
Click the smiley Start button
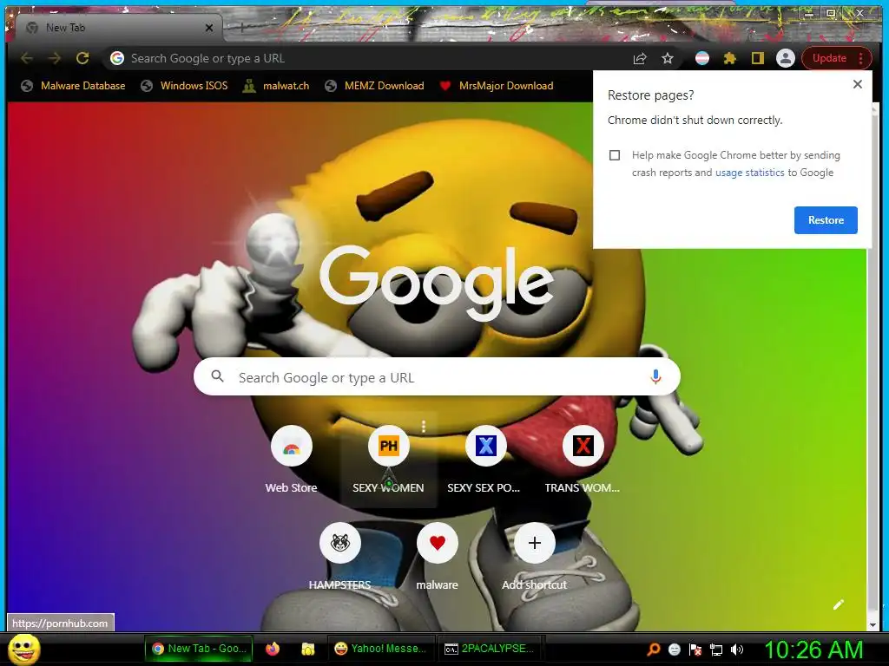point(24,650)
